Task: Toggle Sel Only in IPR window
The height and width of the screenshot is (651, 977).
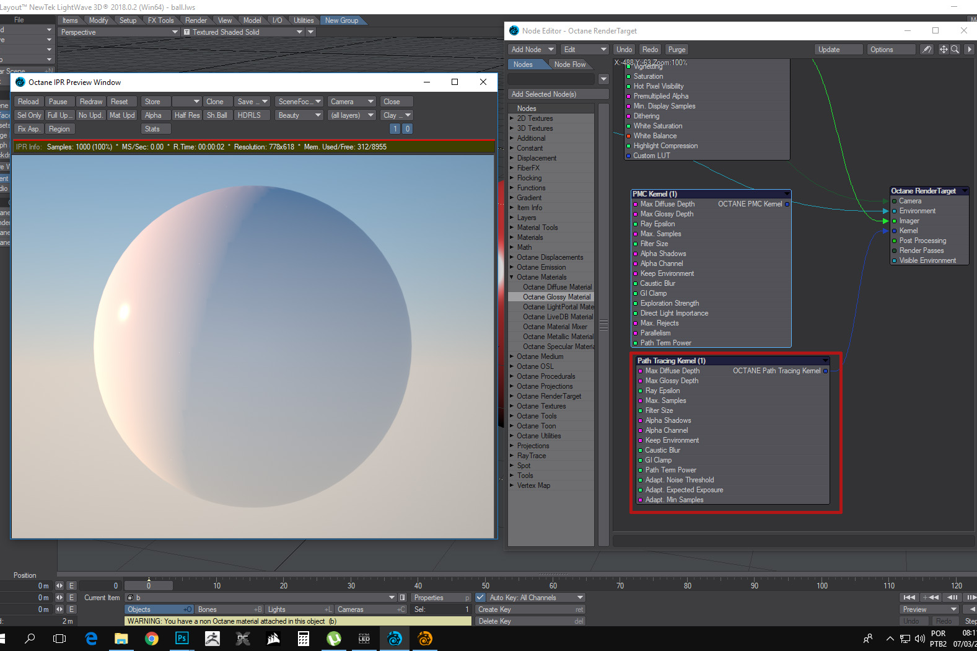Action: [x=29, y=115]
